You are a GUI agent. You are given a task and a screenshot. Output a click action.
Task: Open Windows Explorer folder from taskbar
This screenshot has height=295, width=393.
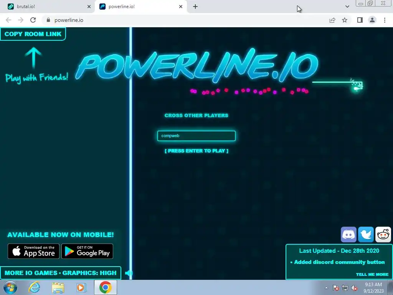[58, 287]
